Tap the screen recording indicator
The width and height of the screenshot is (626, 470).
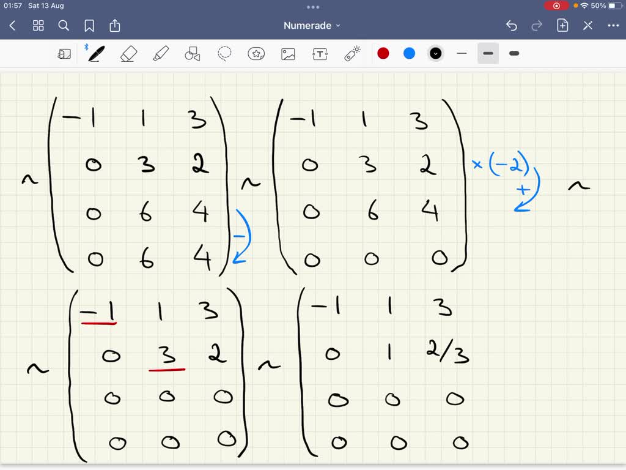tap(556, 6)
